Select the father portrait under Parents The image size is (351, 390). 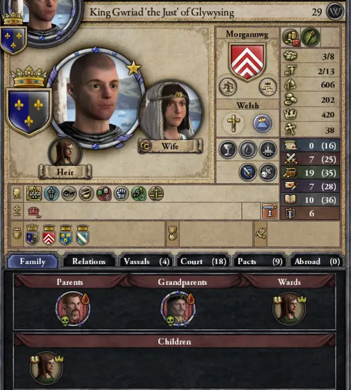click(73, 309)
